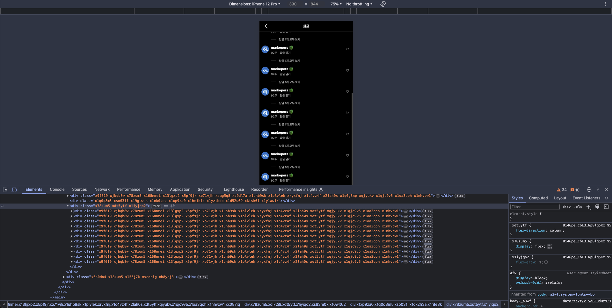This screenshot has height=308, width=612.
Task: Click the flex badge on selected div
Action: coord(157,206)
